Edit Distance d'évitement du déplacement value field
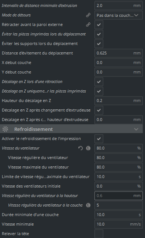 point(119,53)
